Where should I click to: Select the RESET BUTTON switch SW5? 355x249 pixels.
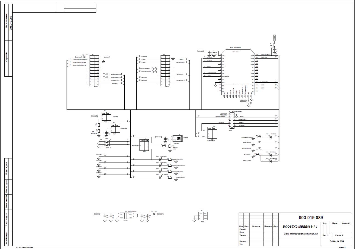tap(259, 143)
